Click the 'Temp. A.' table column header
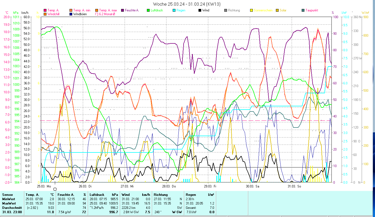The width and height of the screenshot is (375, 217). 33,195
